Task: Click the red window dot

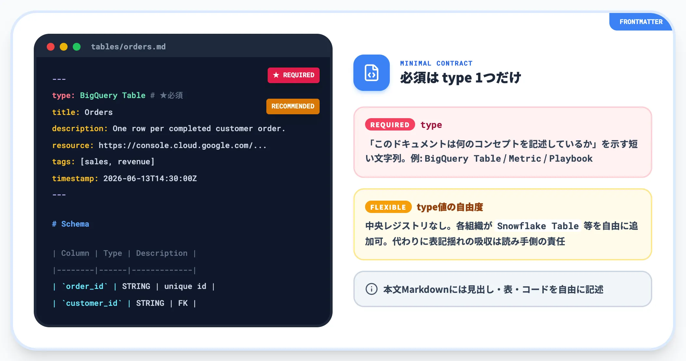Action: tap(51, 47)
